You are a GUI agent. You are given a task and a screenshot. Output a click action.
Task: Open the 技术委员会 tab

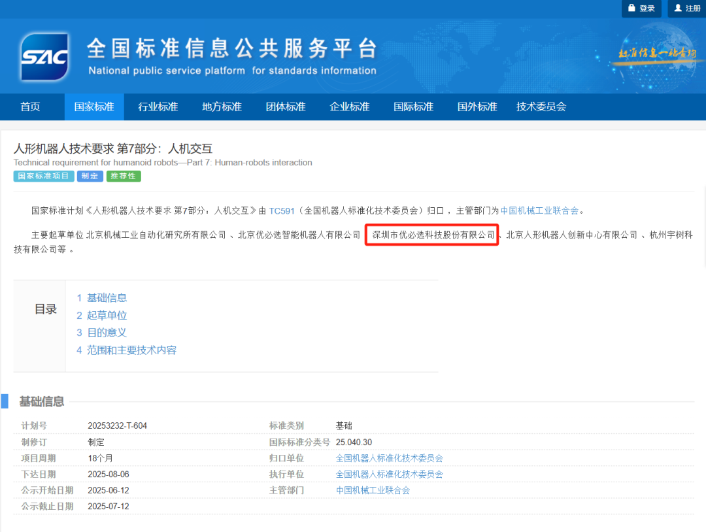(541, 107)
